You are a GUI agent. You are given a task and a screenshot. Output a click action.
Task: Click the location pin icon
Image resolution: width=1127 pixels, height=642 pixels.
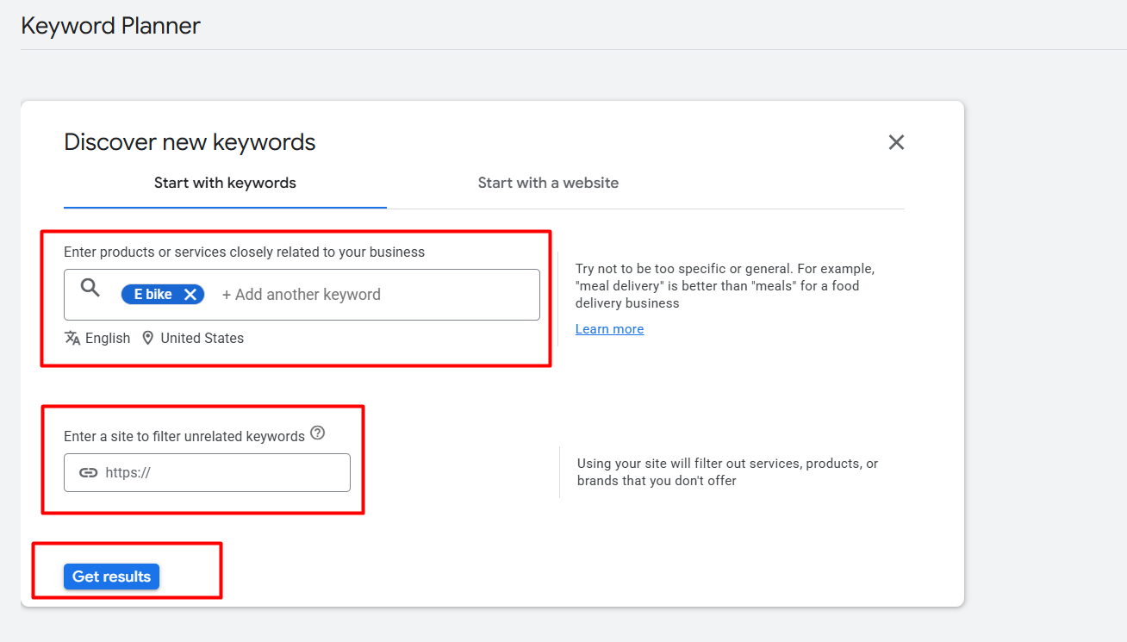click(148, 338)
